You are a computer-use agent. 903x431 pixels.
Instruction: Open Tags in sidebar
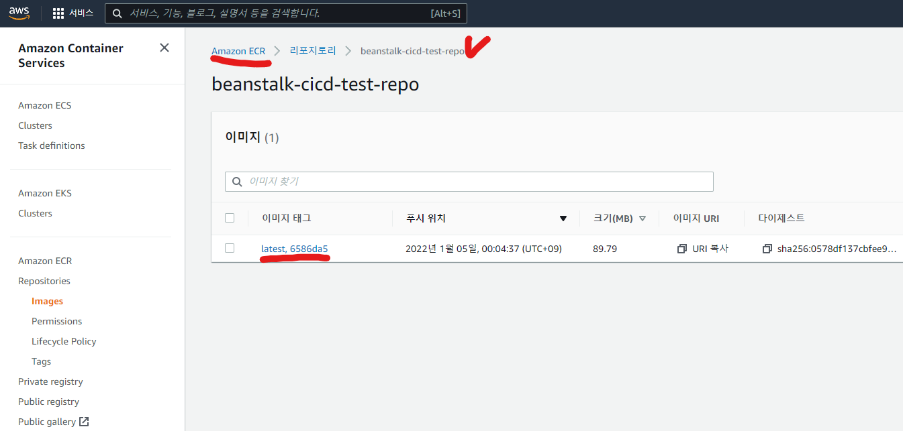coord(41,361)
